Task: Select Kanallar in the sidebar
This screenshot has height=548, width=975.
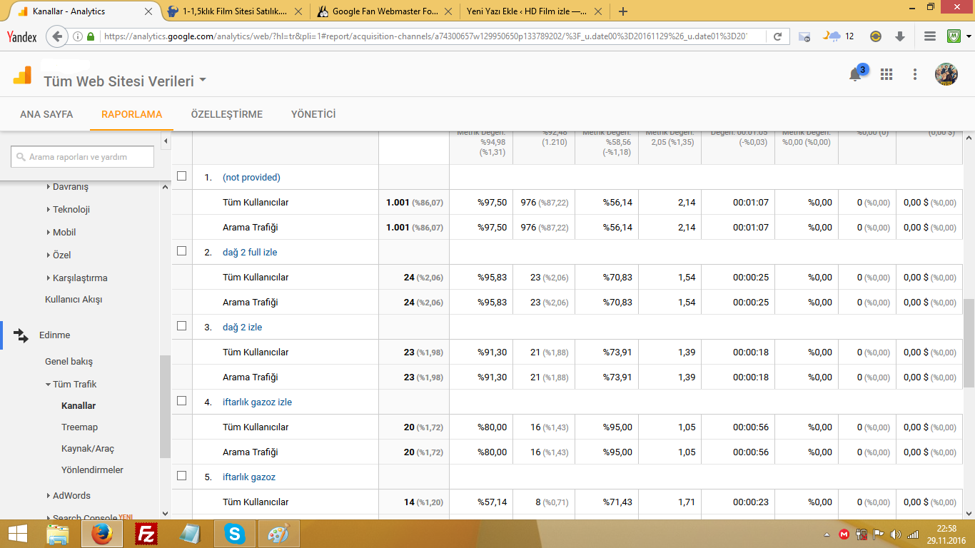Action: pos(79,406)
